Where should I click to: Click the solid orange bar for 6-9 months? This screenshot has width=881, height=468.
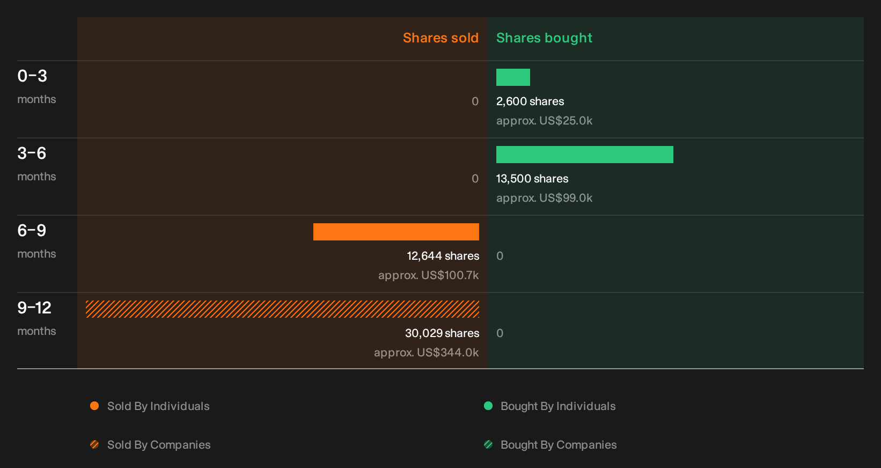396,232
